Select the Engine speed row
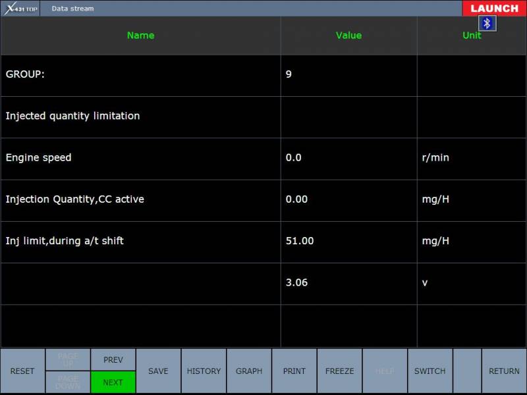The width and height of the screenshot is (527, 395). 140,158
